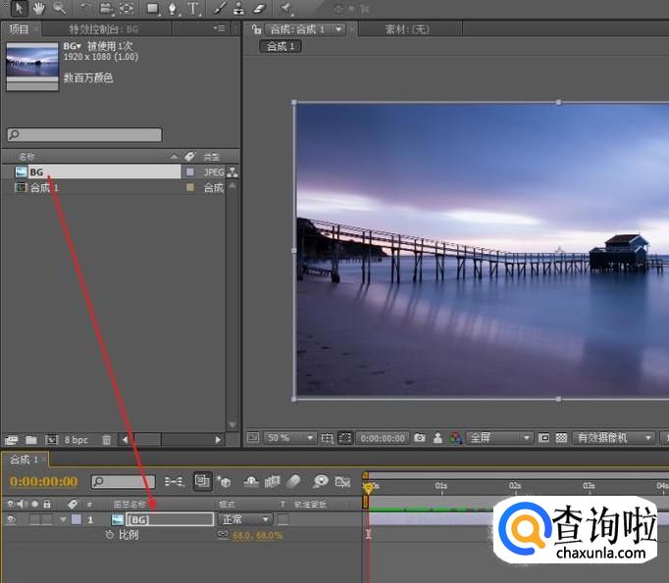Select the Zoom magnifier tool

pos(60,8)
